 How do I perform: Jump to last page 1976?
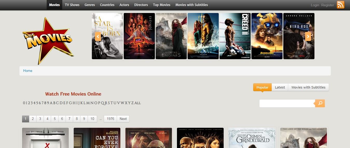click(111, 119)
